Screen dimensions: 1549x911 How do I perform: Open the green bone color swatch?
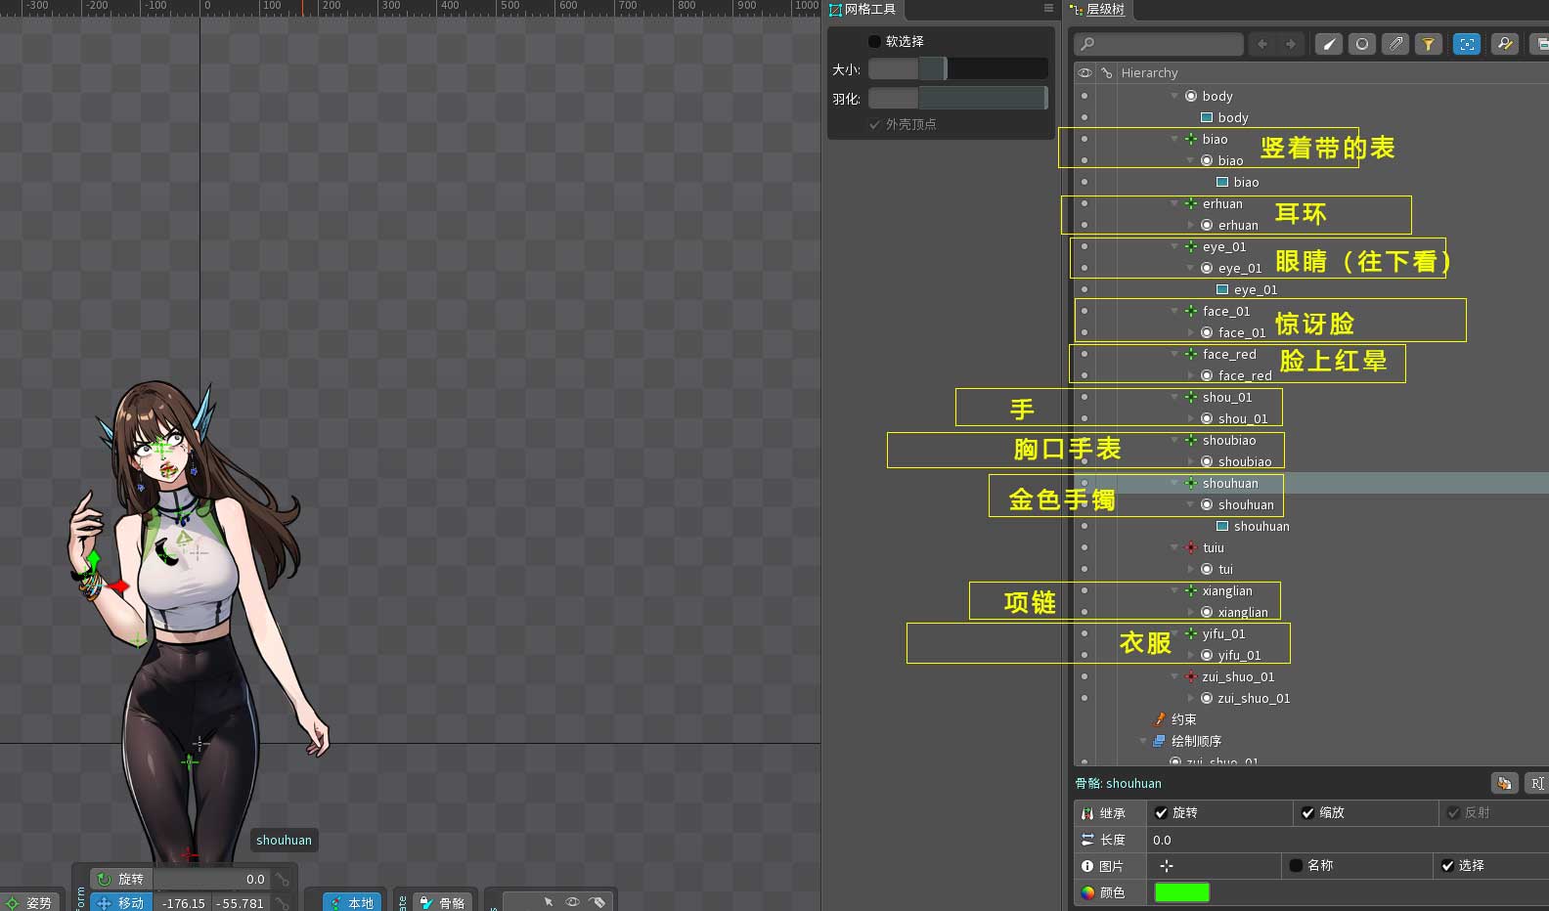tap(1181, 892)
